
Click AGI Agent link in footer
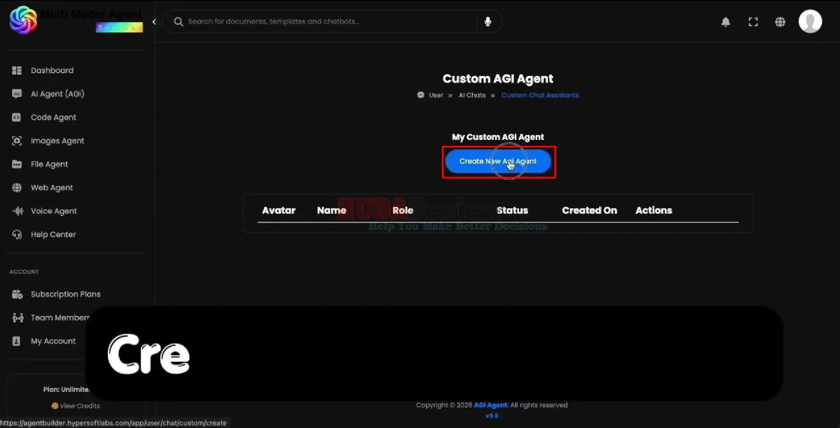tap(491, 405)
